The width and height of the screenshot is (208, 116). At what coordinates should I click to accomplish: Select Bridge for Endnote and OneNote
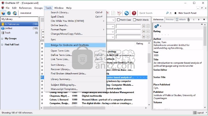pos(75,45)
